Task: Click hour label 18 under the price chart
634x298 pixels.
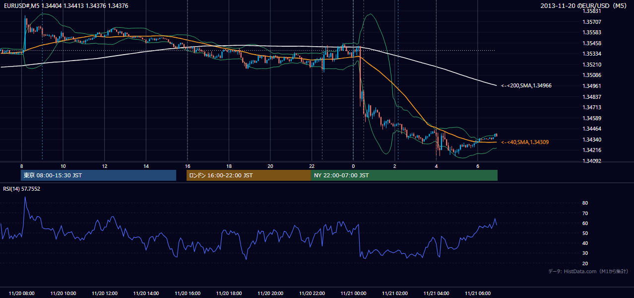Action: 229,166
